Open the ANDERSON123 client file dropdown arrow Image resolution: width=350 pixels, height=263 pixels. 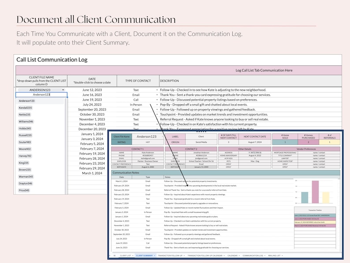tap(63, 90)
